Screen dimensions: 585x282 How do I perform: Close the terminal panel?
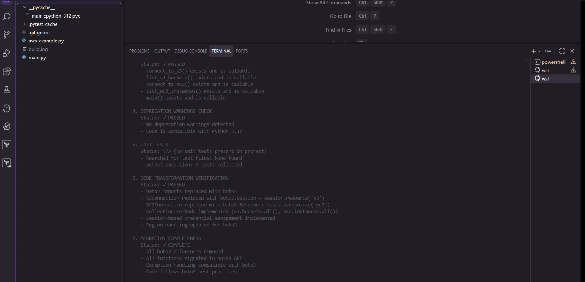point(572,51)
